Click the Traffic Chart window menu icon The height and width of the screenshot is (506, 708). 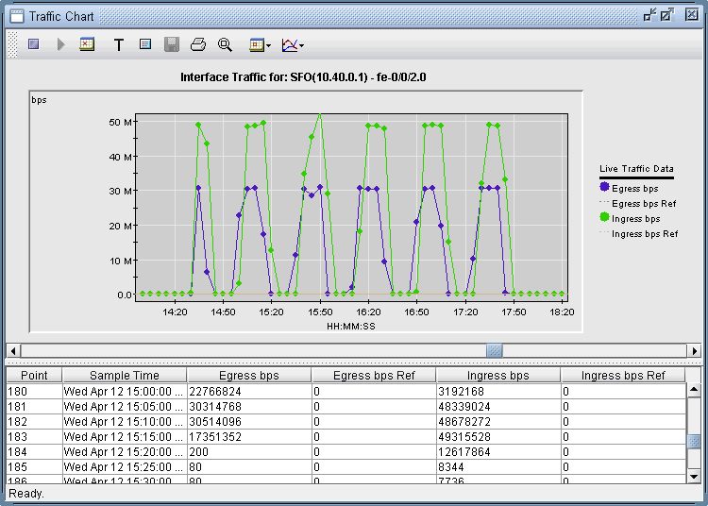click(x=16, y=16)
